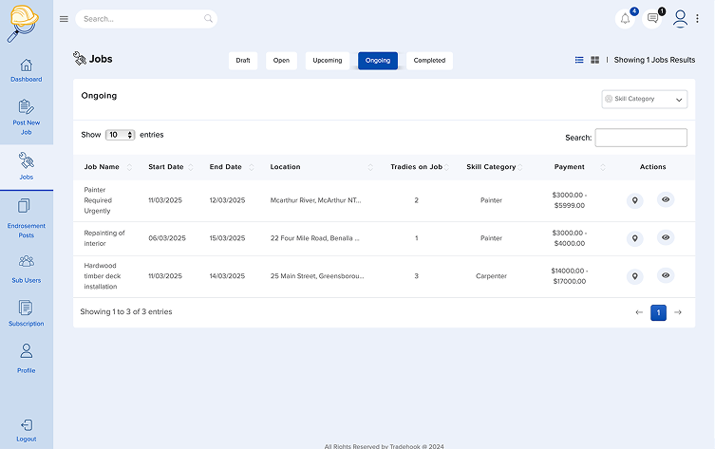Click payment '$14000.00 - $17000.00'

point(570,276)
